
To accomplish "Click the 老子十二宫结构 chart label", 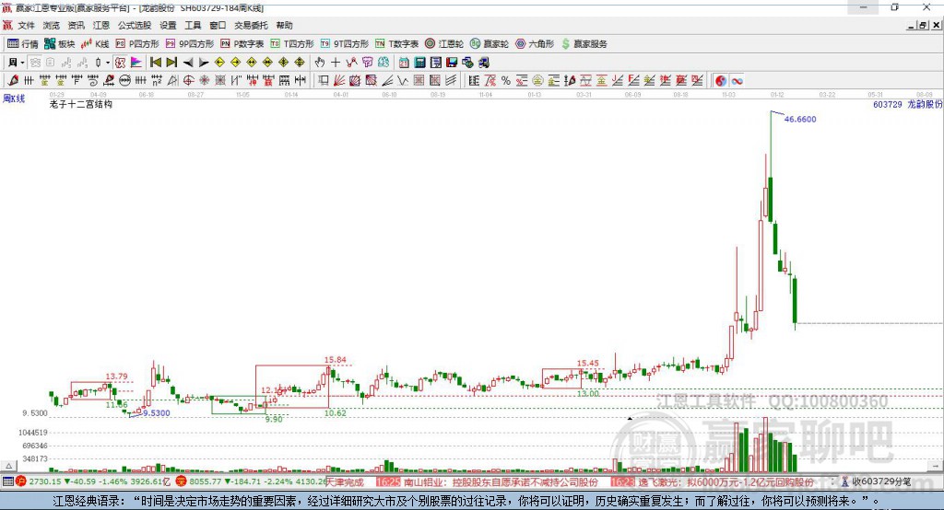I will [81, 104].
